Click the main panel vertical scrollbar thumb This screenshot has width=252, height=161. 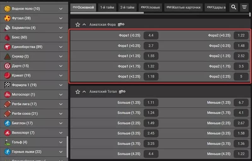point(250,15)
